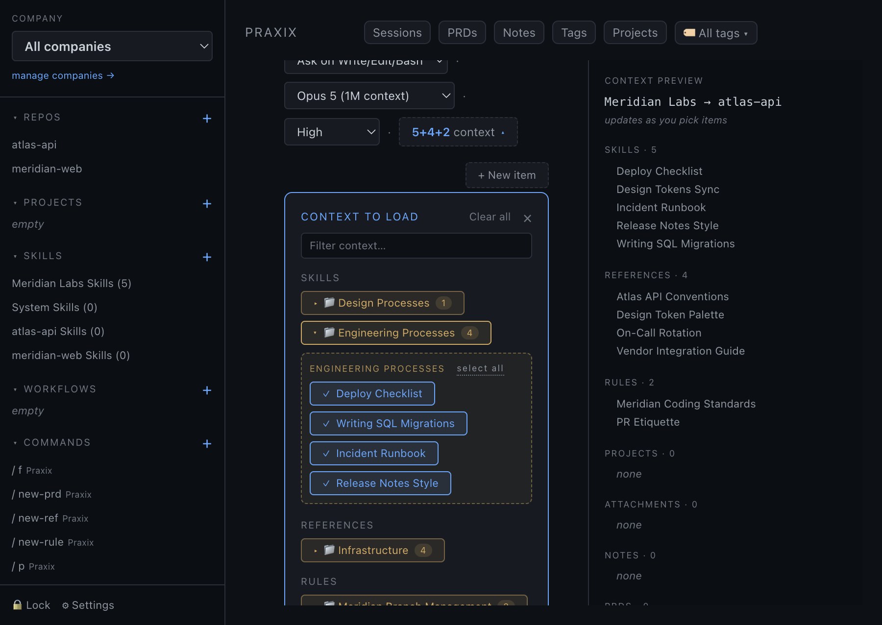Open the All tags filter dropdown
Screen dimensions: 882x625
(716, 33)
